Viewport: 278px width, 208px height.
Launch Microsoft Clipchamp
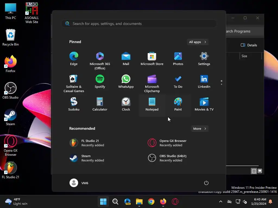(152, 83)
